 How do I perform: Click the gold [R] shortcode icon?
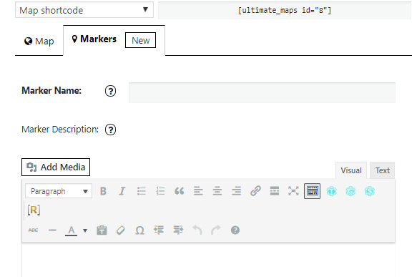coord(34,210)
